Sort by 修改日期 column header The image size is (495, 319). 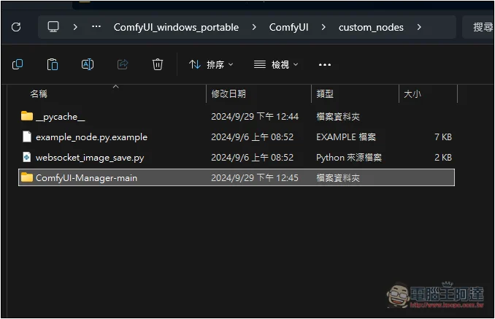tap(229, 94)
